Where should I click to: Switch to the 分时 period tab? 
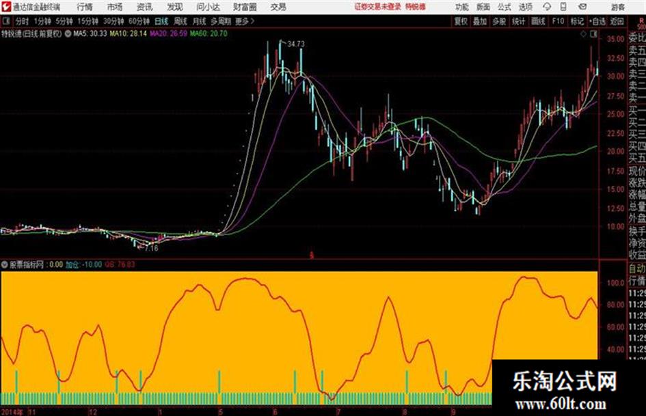pyautogui.click(x=23, y=21)
